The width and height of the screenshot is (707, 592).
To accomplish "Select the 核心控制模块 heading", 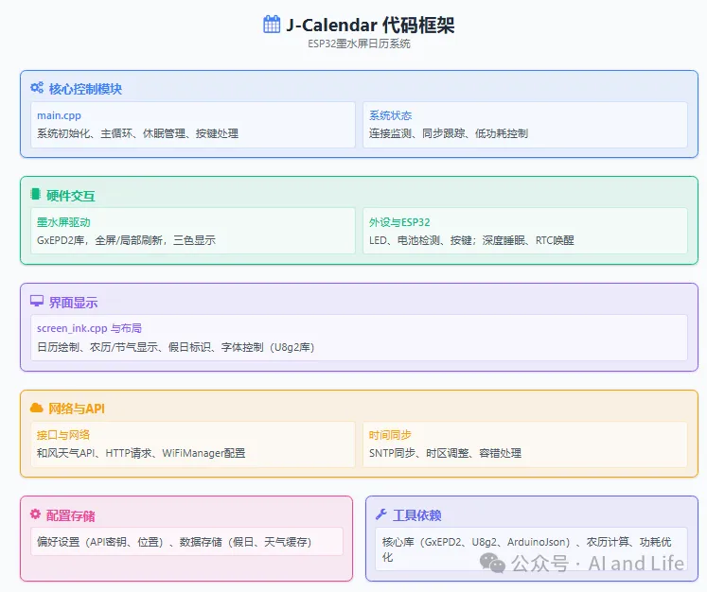I will pyautogui.click(x=85, y=89).
